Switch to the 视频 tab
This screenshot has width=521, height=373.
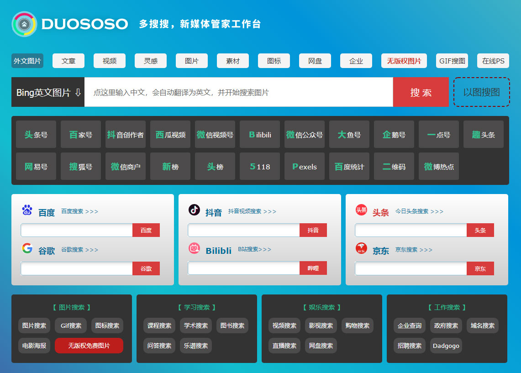tap(110, 61)
